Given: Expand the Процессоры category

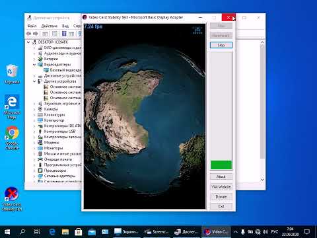Looking at the screenshot, I should tap(34, 171).
